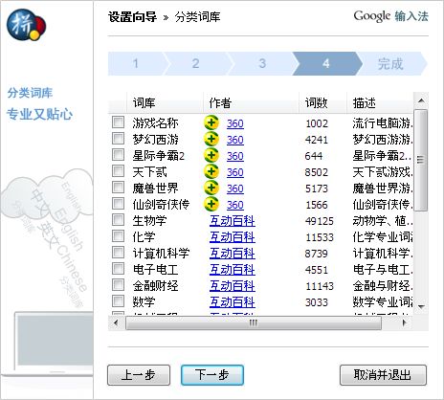Click the 设置向导 breadcrumb text
444x400 pixels.
pyautogui.click(x=132, y=17)
